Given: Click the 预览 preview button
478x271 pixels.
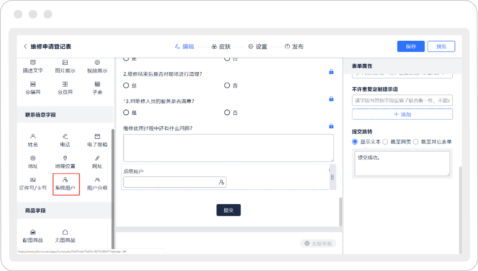Looking at the screenshot, I should click(441, 46).
